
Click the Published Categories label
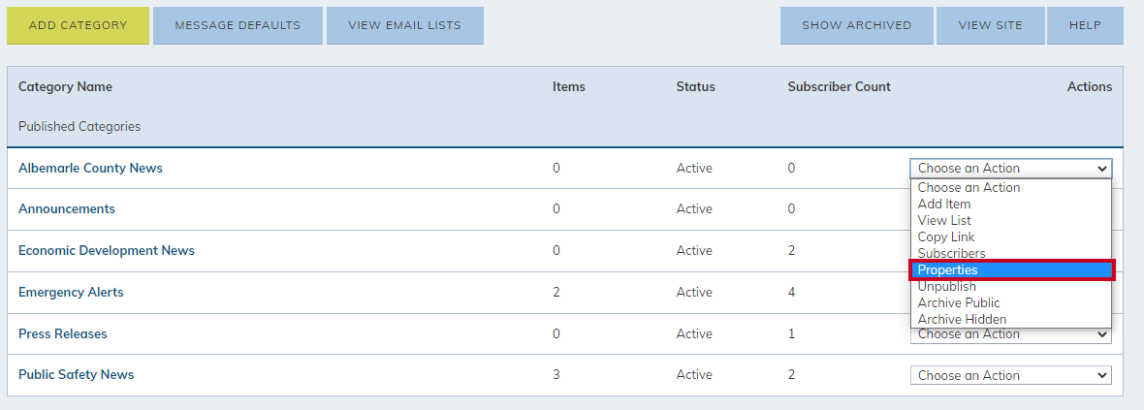tap(79, 126)
